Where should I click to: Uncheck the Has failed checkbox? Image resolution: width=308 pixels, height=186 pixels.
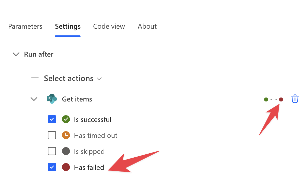pos(52,167)
